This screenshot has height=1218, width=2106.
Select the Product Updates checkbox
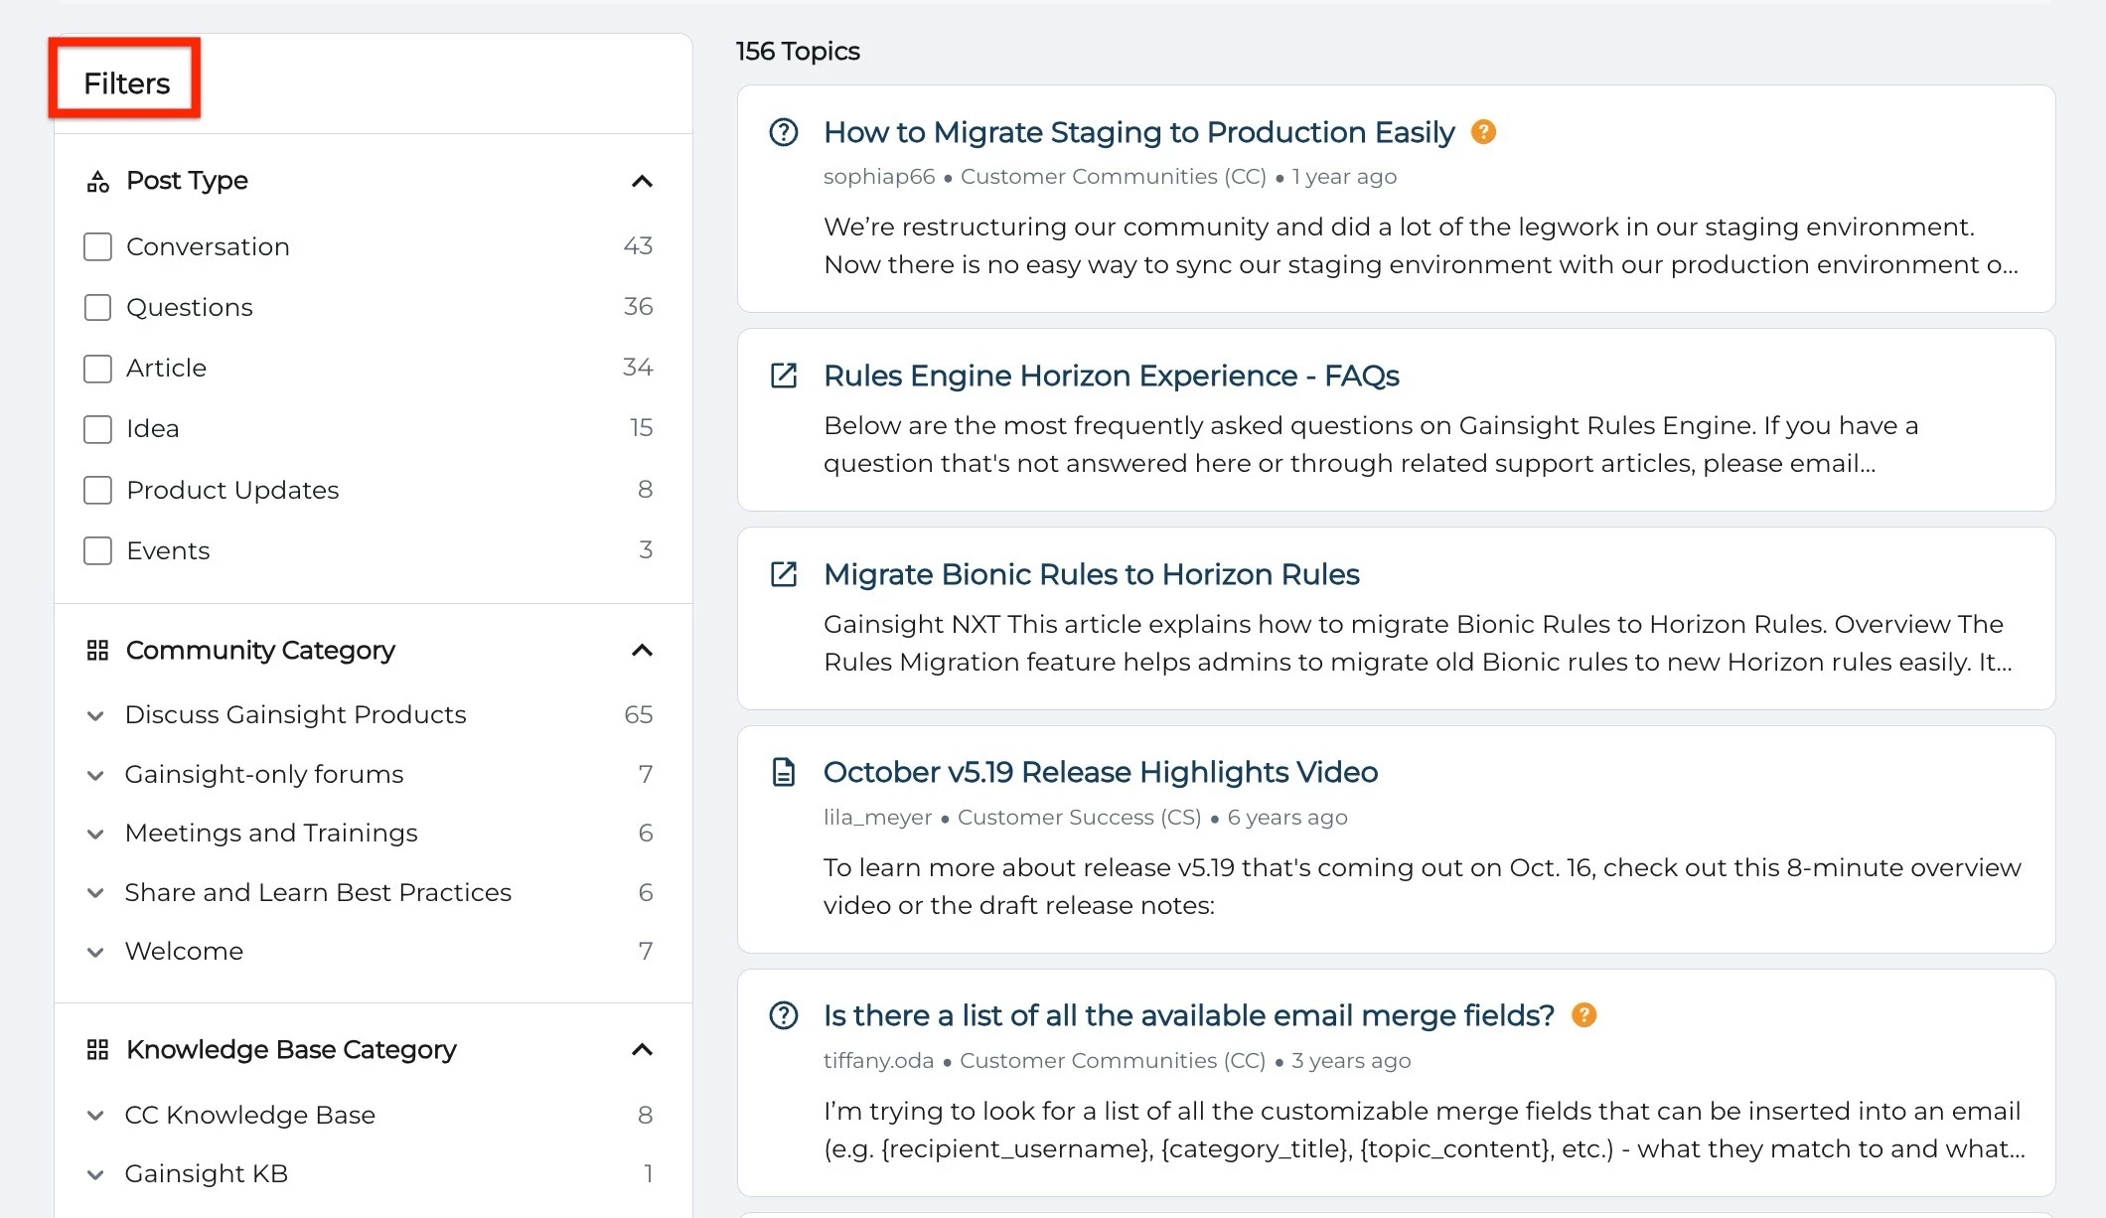tap(97, 490)
